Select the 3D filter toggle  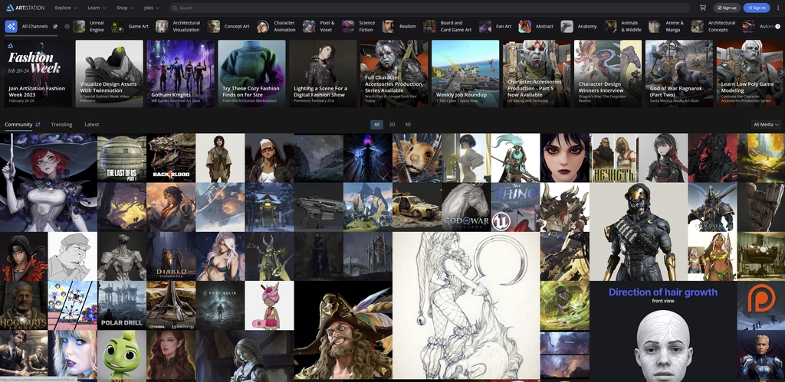click(x=408, y=125)
